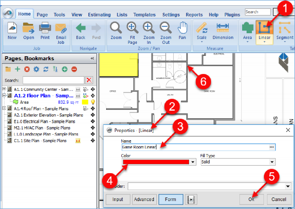
Task: Select the Dimension measure tool
Action: click(223, 28)
